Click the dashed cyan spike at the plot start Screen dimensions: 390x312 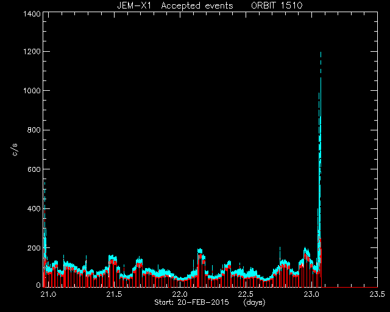pyautogui.click(x=44, y=184)
